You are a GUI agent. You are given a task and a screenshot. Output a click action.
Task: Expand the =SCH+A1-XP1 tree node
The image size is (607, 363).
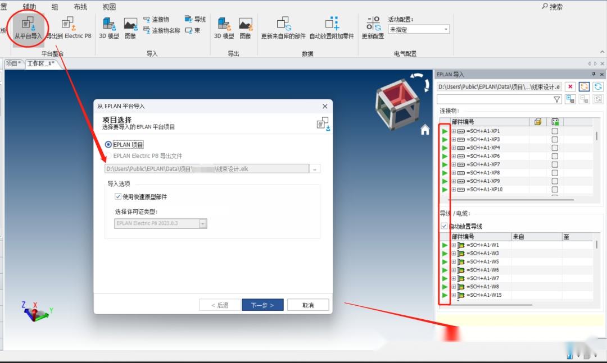(454, 131)
